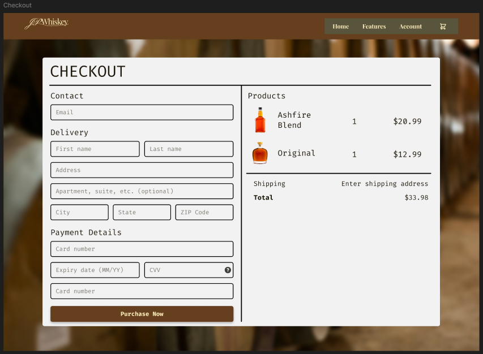The height and width of the screenshot is (354, 483).
Task: Focus the Email input field
Action: coord(142,113)
